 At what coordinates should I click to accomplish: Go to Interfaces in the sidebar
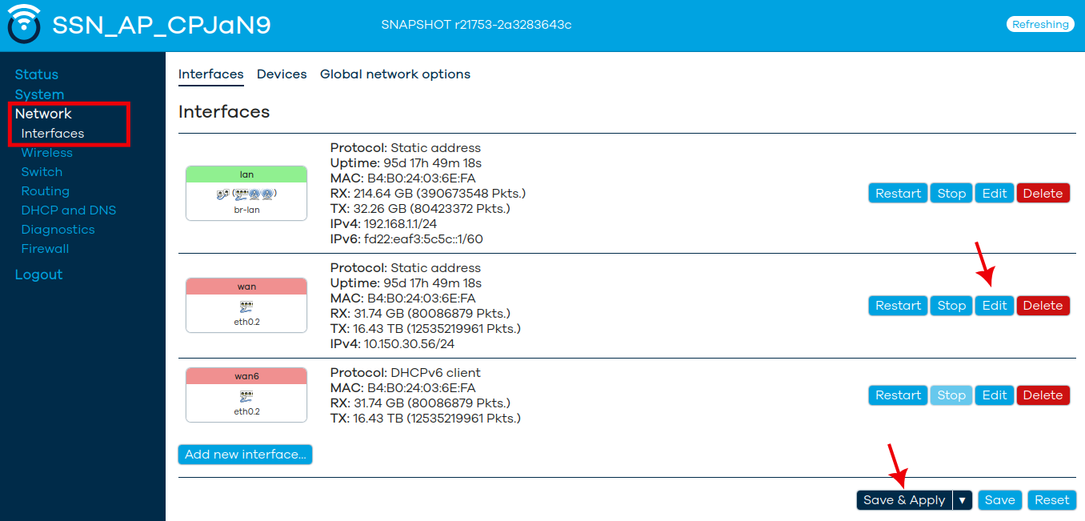click(x=53, y=134)
